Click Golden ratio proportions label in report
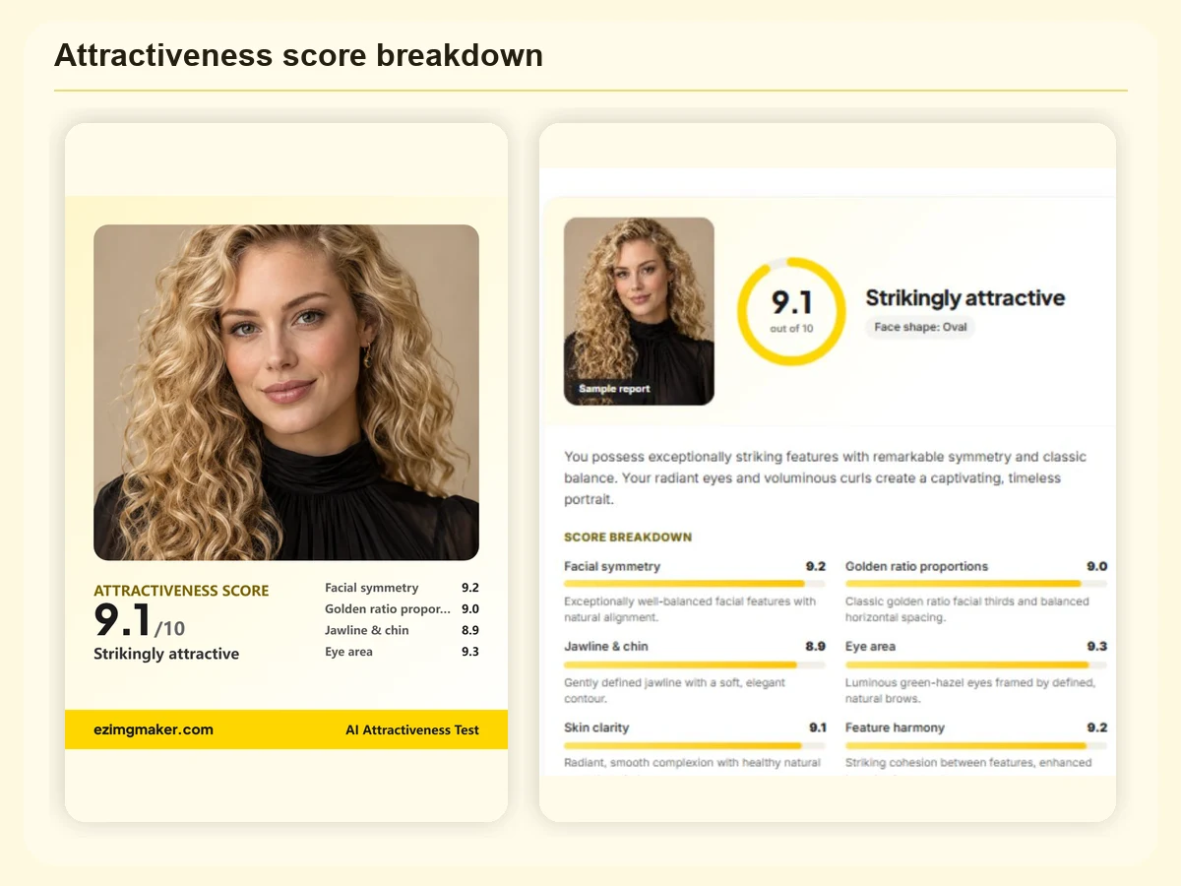 (916, 566)
